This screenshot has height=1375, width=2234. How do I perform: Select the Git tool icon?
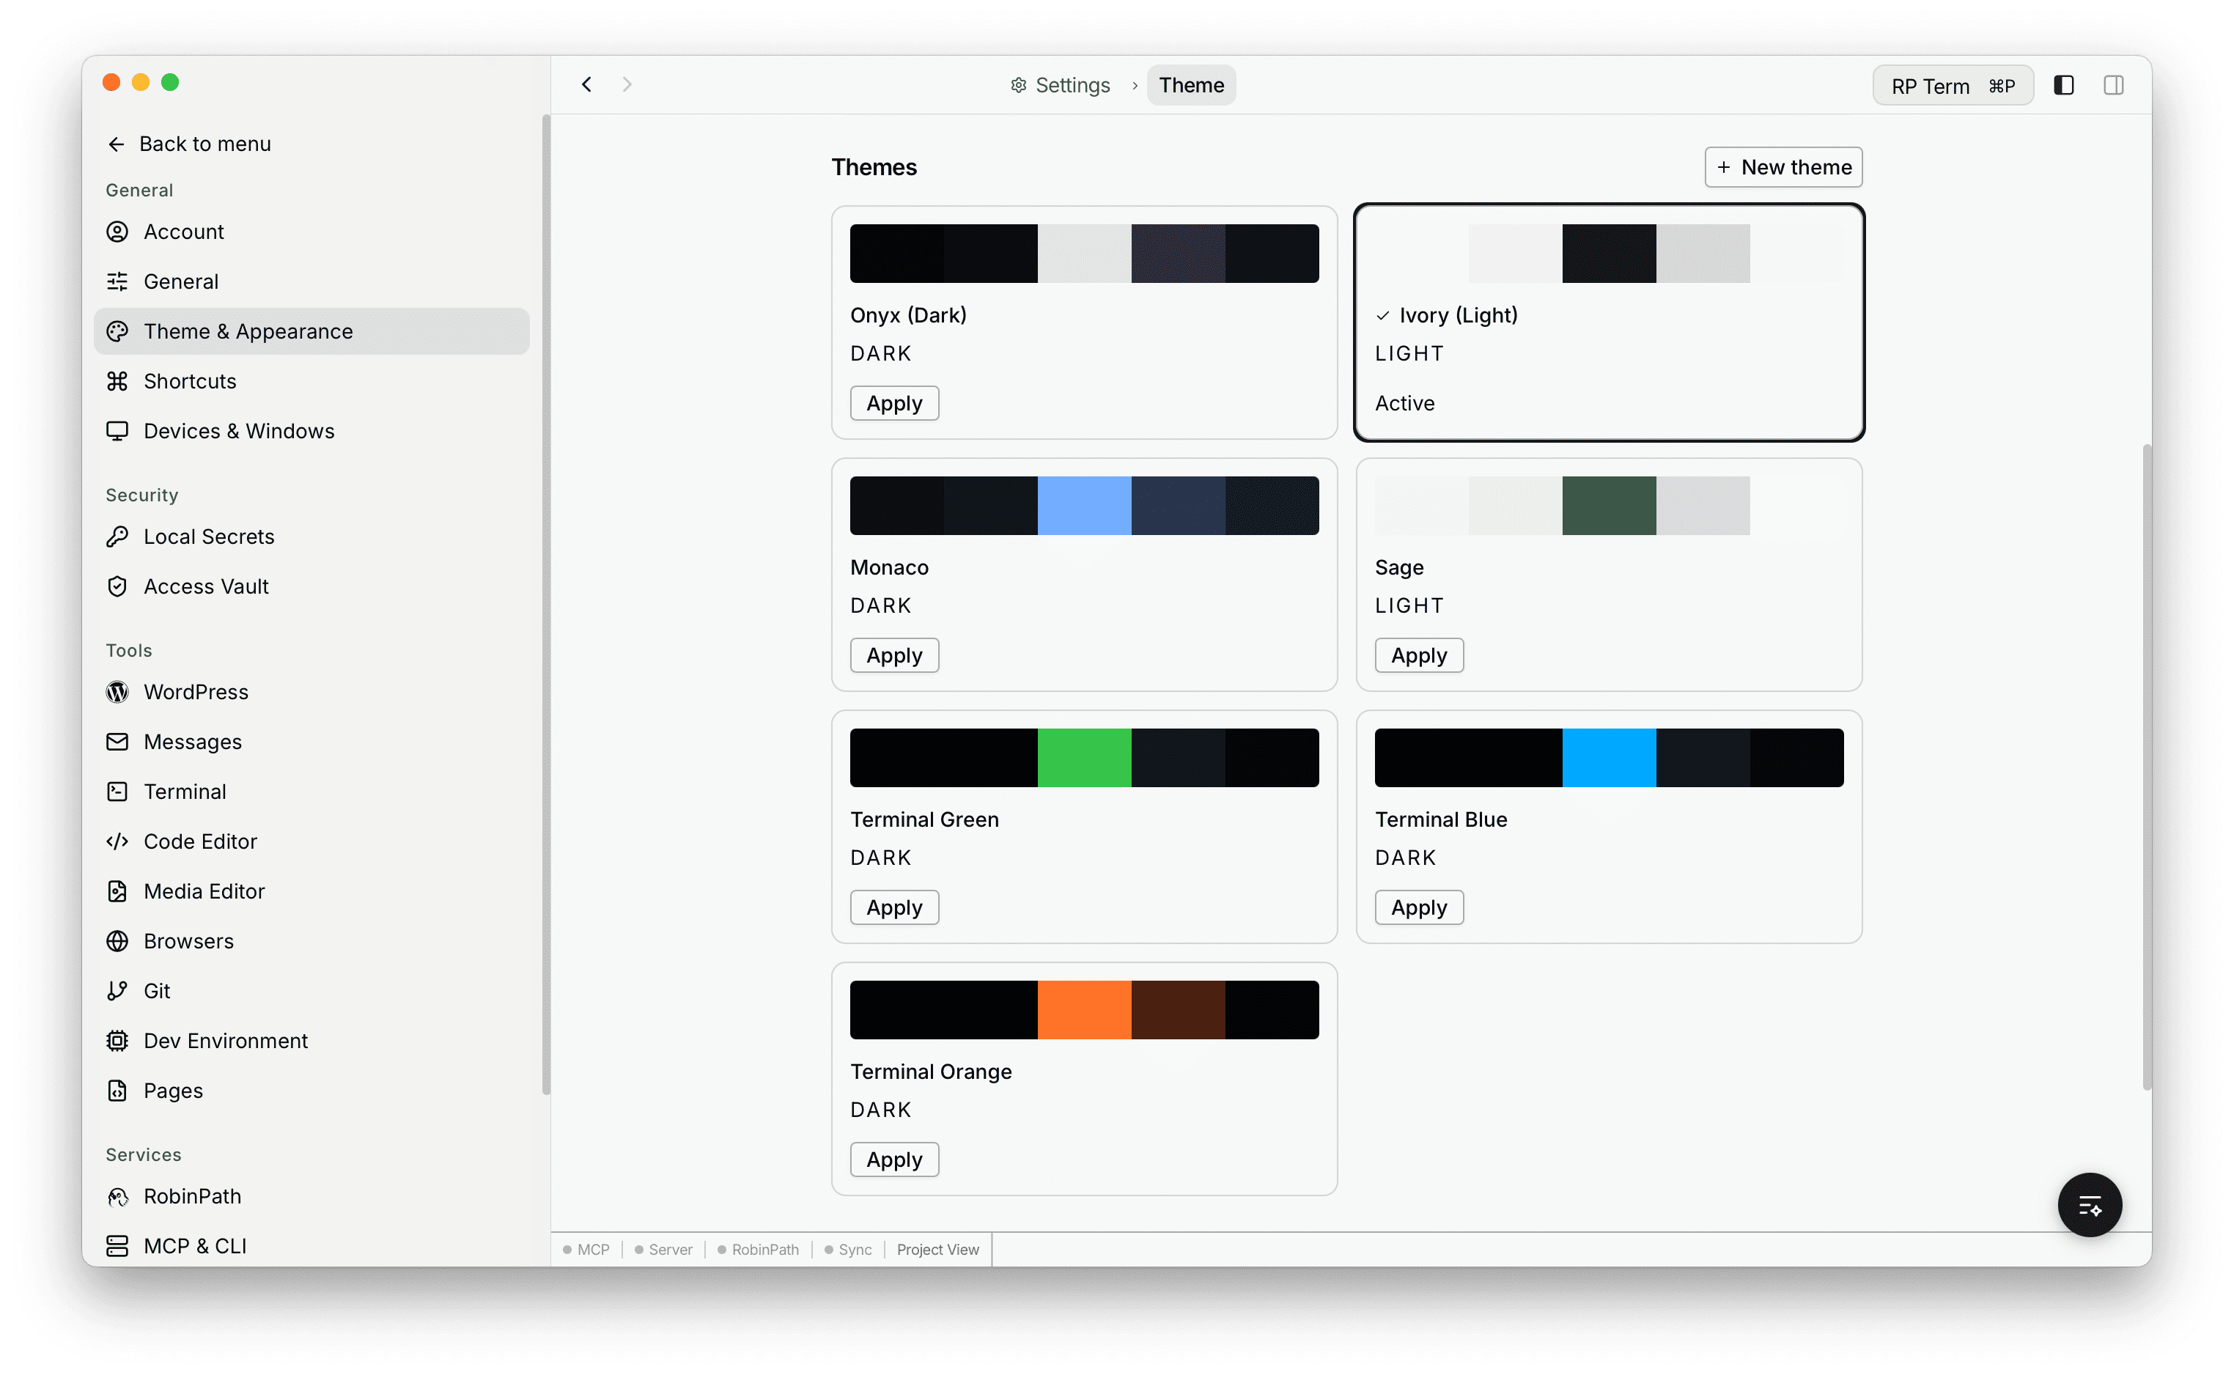pos(117,989)
